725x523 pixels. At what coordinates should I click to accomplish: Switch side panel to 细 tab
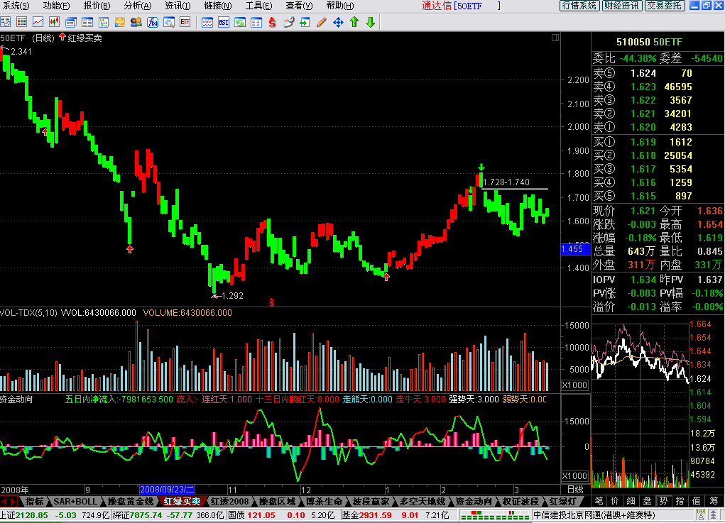[631, 501]
